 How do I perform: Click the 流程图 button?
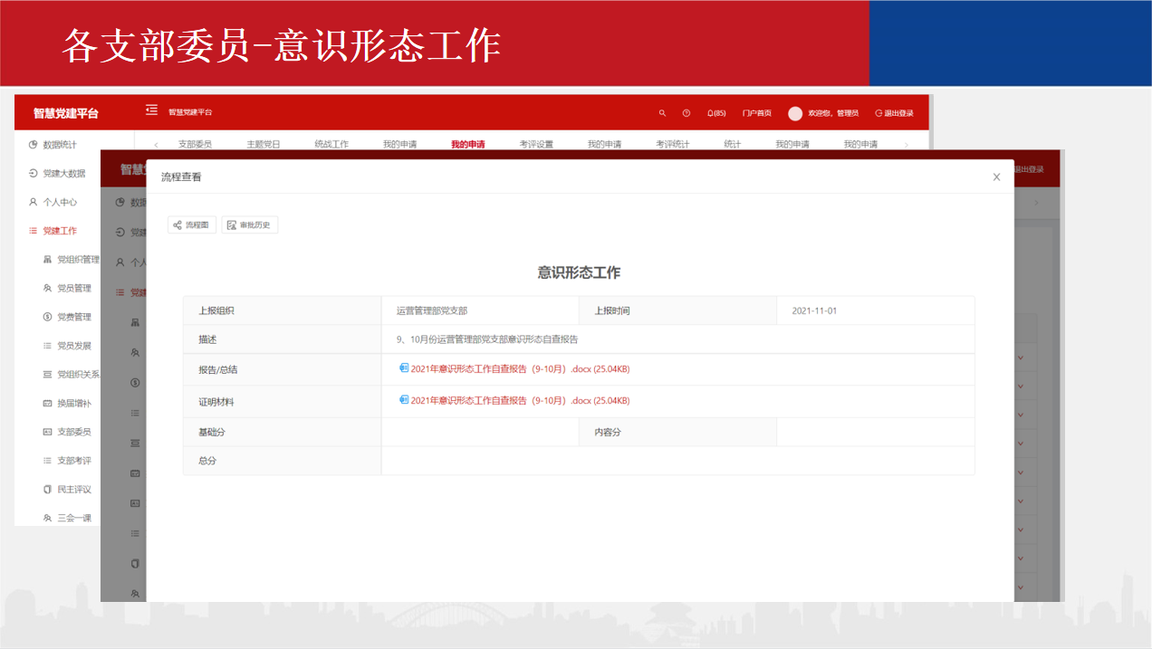pos(192,224)
